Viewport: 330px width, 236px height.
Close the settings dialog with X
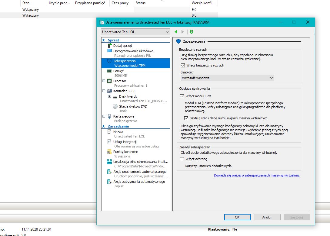308,22
